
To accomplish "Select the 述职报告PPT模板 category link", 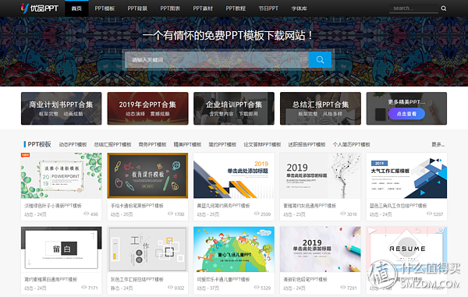I will [307, 145].
